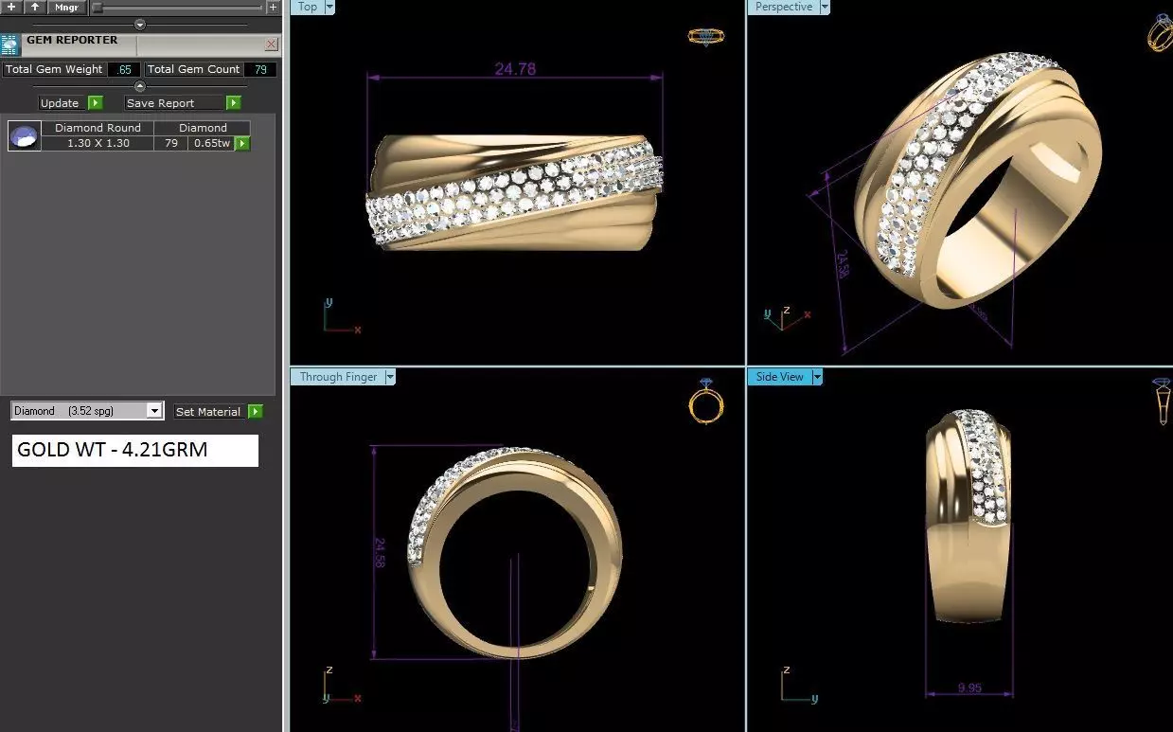Click the 24.78 dimension in Top viewport
Viewport: 1173px width, 732px height.
(515, 69)
